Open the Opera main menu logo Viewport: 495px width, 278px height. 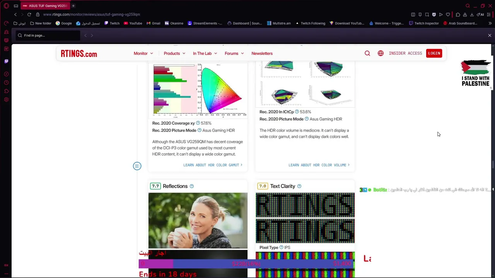click(6, 6)
